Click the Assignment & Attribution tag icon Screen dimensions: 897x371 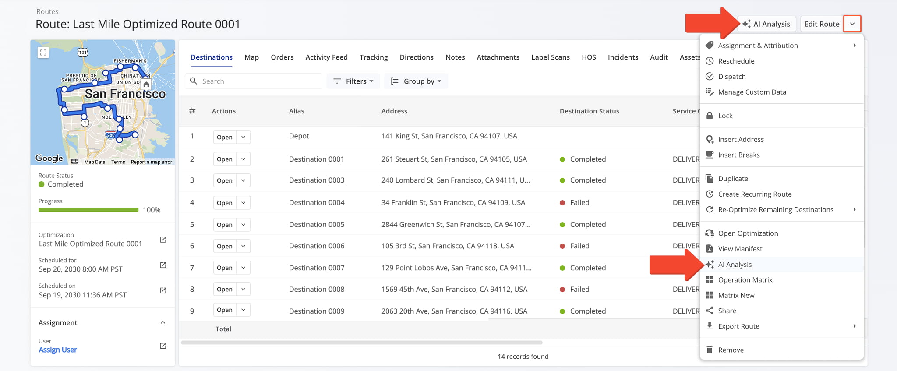pos(710,45)
